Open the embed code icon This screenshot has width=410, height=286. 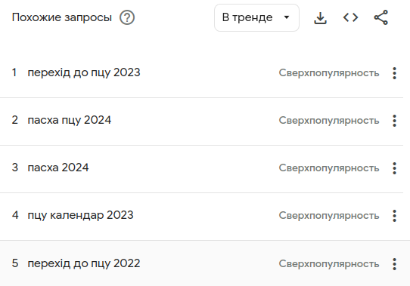[x=350, y=18]
